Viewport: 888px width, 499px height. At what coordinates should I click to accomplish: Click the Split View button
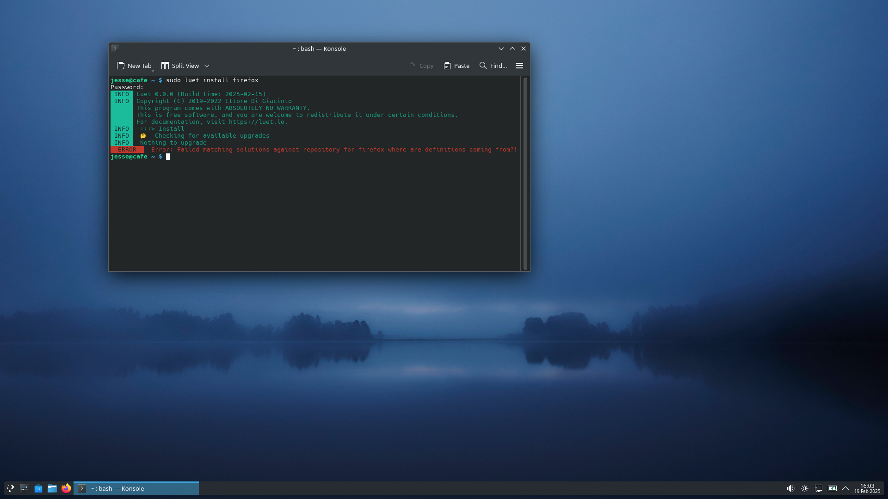[180, 66]
